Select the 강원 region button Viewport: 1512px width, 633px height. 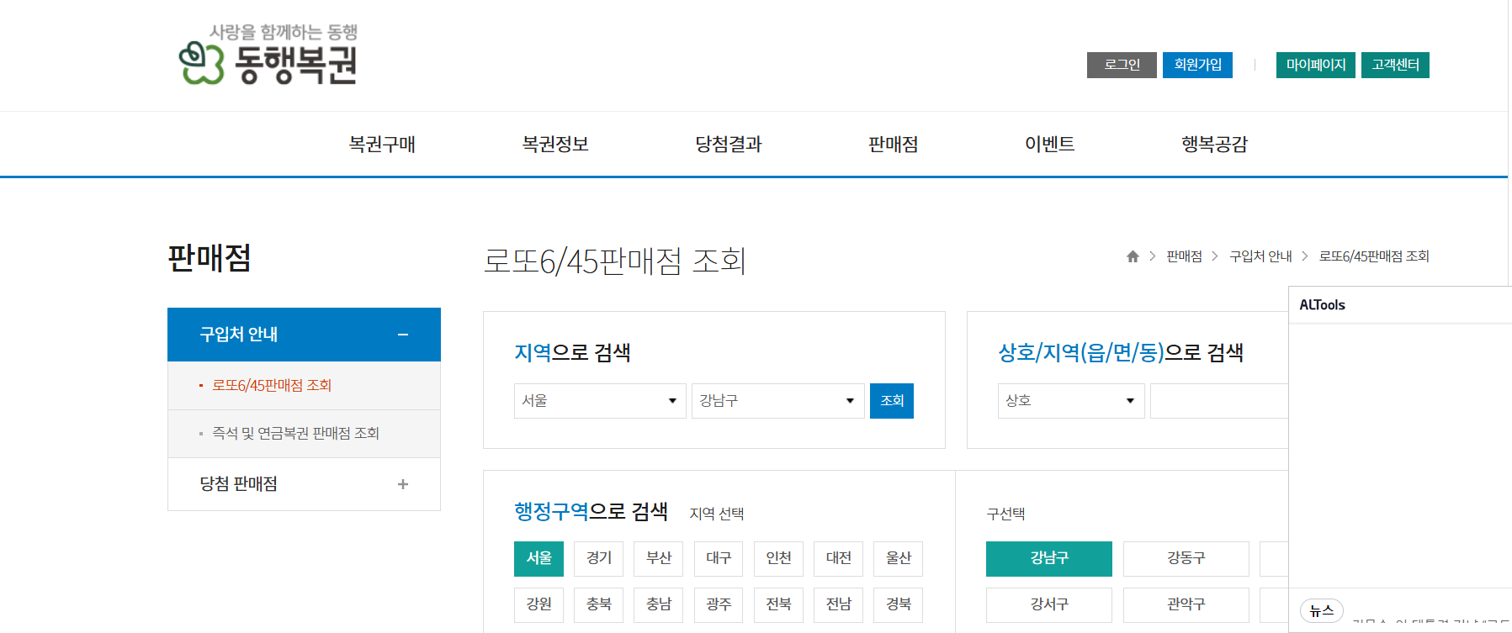(x=539, y=604)
